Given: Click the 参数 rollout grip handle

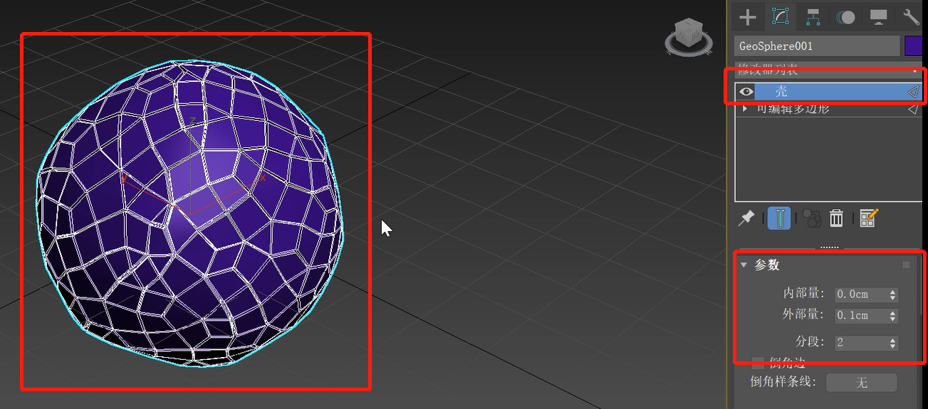Looking at the screenshot, I should (x=907, y=265).
